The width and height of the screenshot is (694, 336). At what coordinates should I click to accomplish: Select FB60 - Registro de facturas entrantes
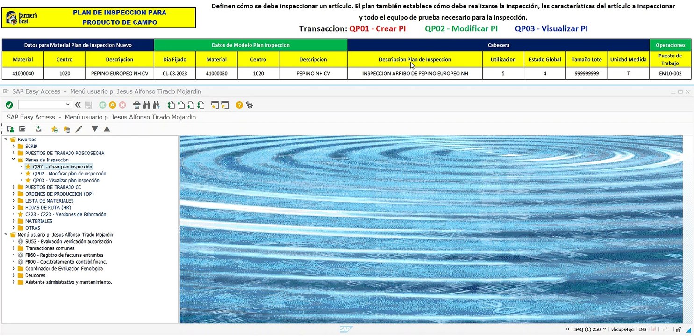[x=64, y=255]
